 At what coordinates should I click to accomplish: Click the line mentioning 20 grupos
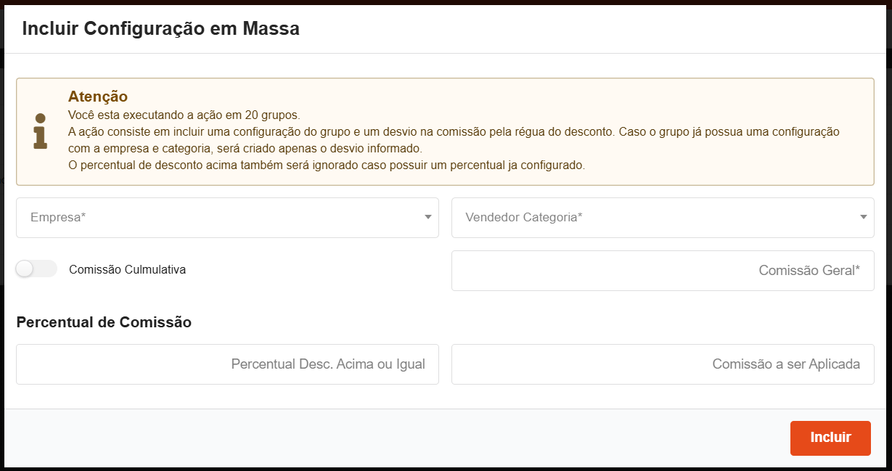tap(184, 115)
